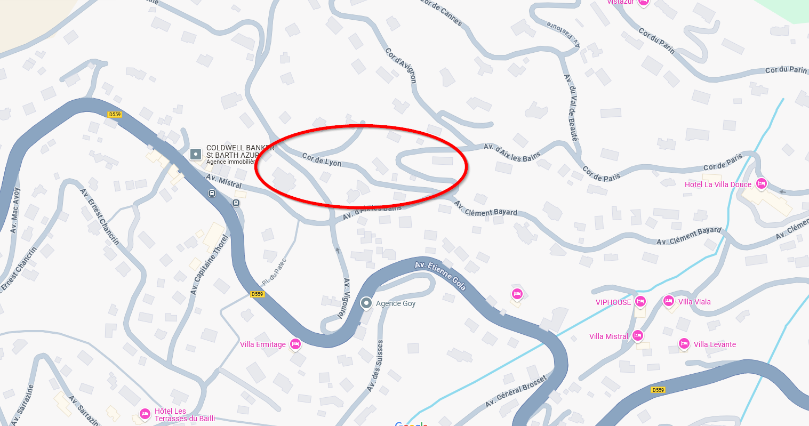Viewport: 809px width, 426px height.
Task: Select the Agence Goy text label
Action: point(396,303)
